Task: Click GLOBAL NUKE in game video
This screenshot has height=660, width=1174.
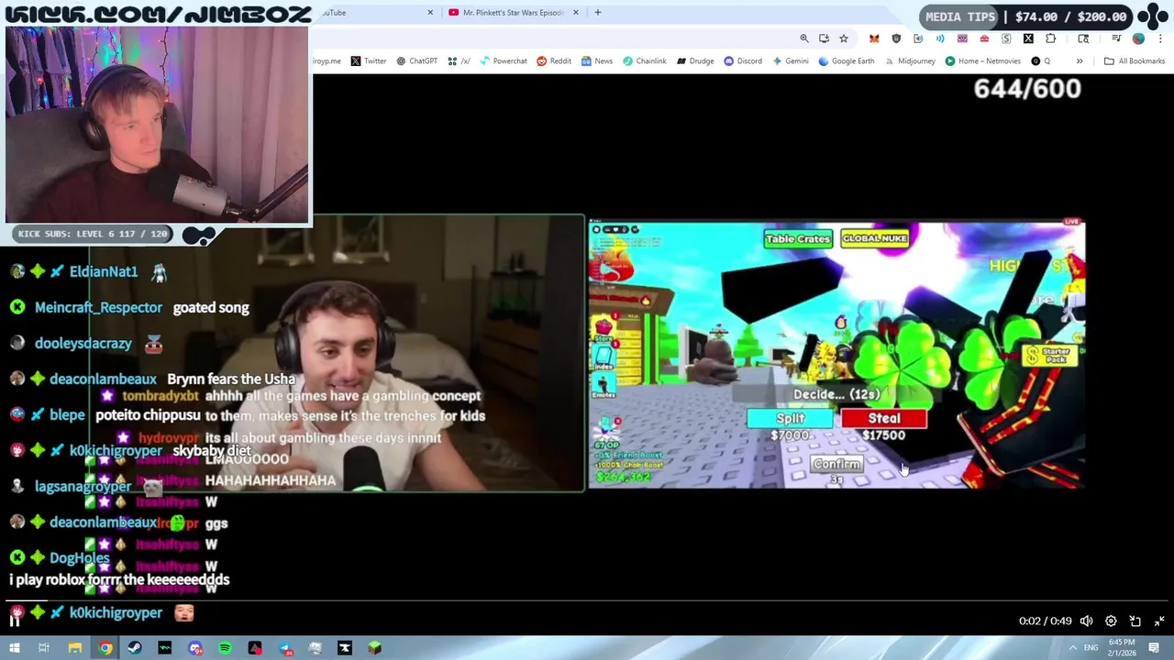Action: [875, 238]
